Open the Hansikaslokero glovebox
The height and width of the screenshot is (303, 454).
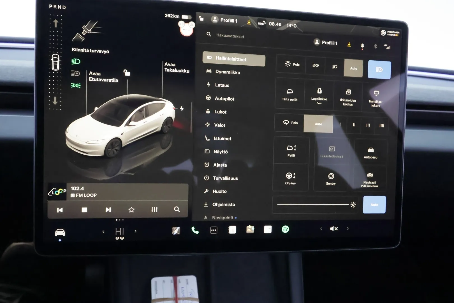tap(376, 98)
